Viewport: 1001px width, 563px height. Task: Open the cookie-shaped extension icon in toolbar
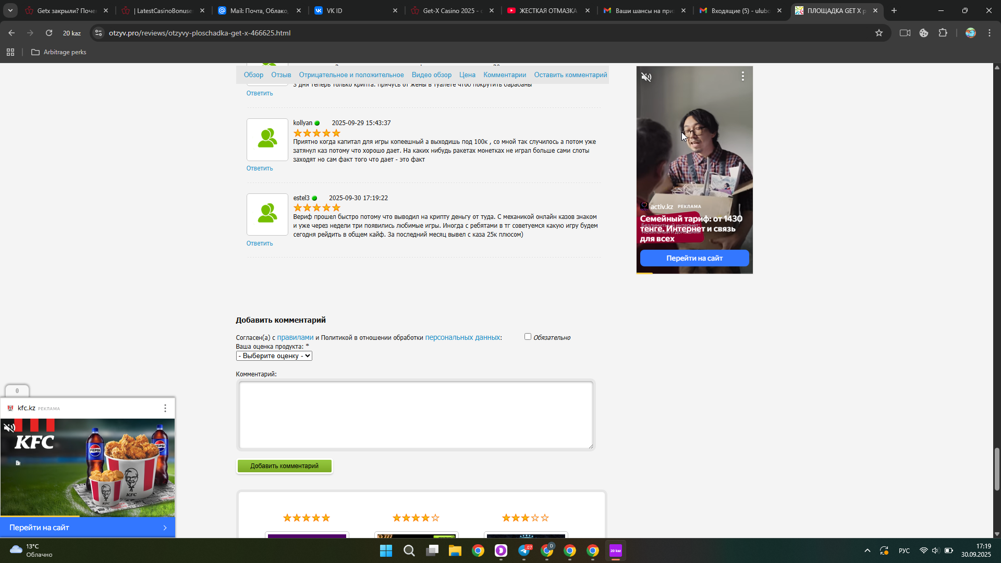[924, 33]
